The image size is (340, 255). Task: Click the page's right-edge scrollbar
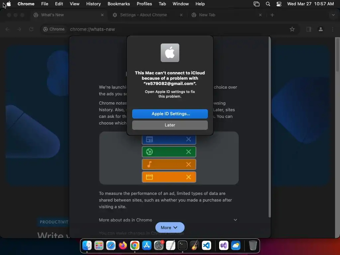click(337, 54)
